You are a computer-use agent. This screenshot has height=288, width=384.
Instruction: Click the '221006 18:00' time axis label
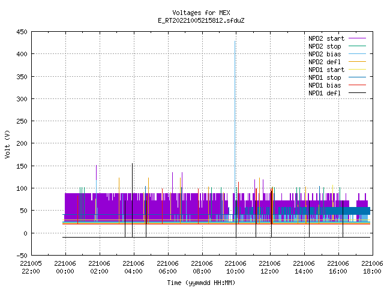(x=372, y=268)
